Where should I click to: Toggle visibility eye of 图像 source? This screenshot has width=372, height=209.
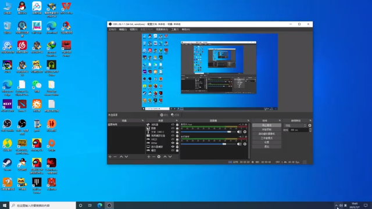[173, 128]
